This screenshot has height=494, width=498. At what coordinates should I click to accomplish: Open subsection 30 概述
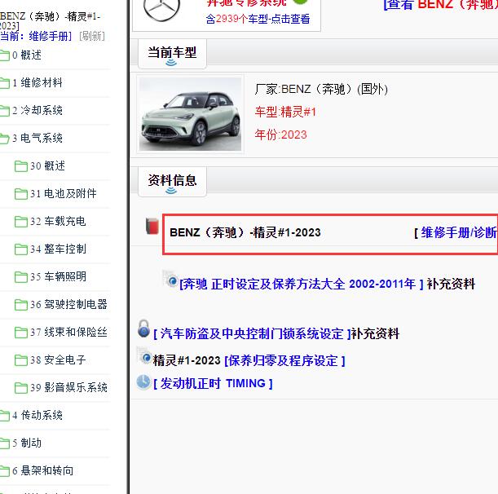[x=47, y=165]
